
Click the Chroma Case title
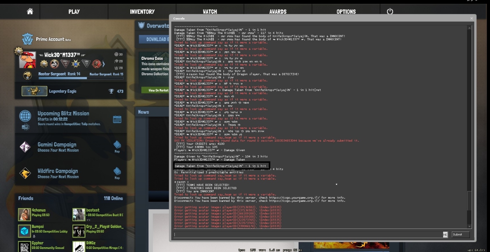152,58
